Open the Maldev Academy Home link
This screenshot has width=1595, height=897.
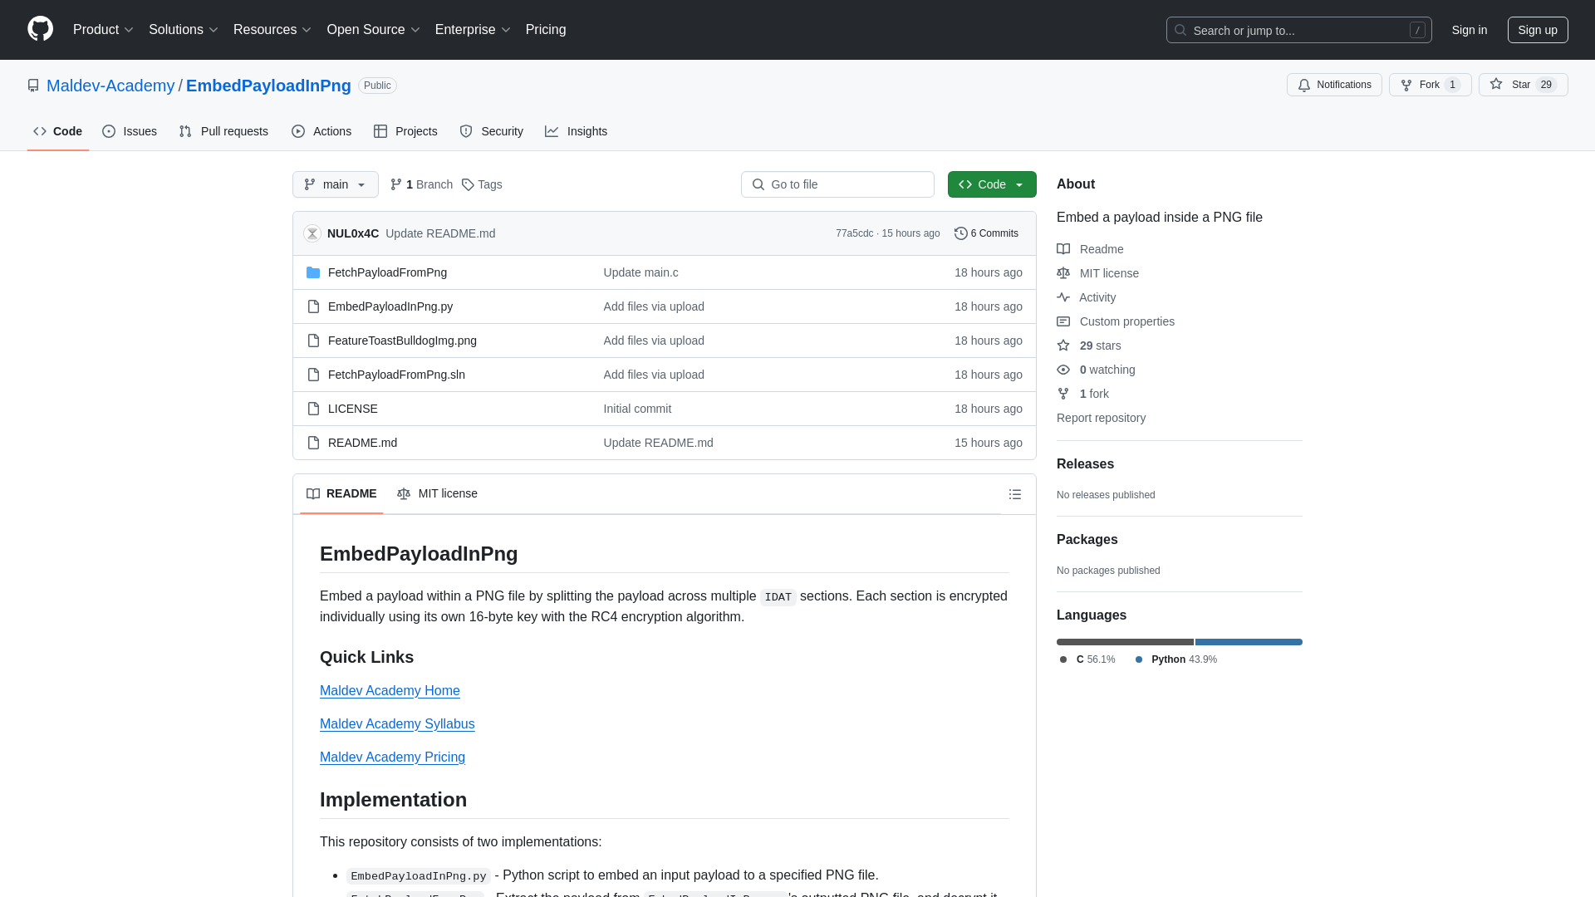(x=390, y=691)
